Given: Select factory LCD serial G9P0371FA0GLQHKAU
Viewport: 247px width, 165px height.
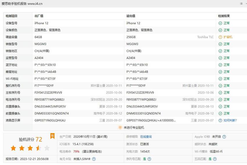Looking at the screenshot, I should [x=50, y=120].
